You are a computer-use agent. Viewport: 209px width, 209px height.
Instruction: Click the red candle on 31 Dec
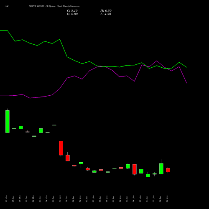pyautogui.click(x=68, y=158)
